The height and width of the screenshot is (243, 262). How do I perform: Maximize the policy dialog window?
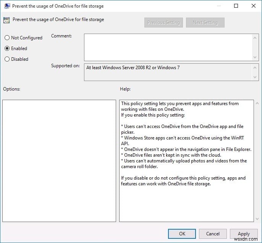[236, 6]
